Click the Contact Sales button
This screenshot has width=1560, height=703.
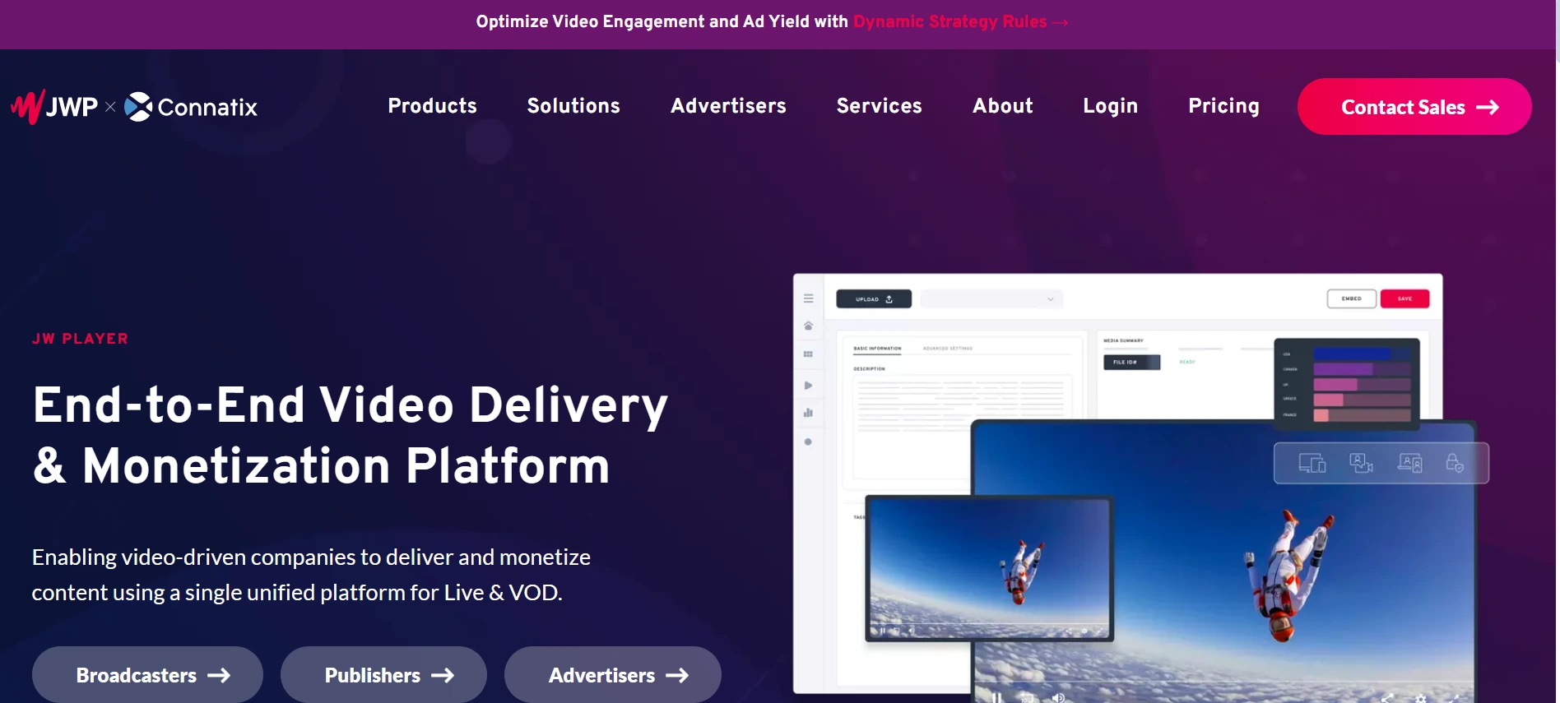point(1414,107)
